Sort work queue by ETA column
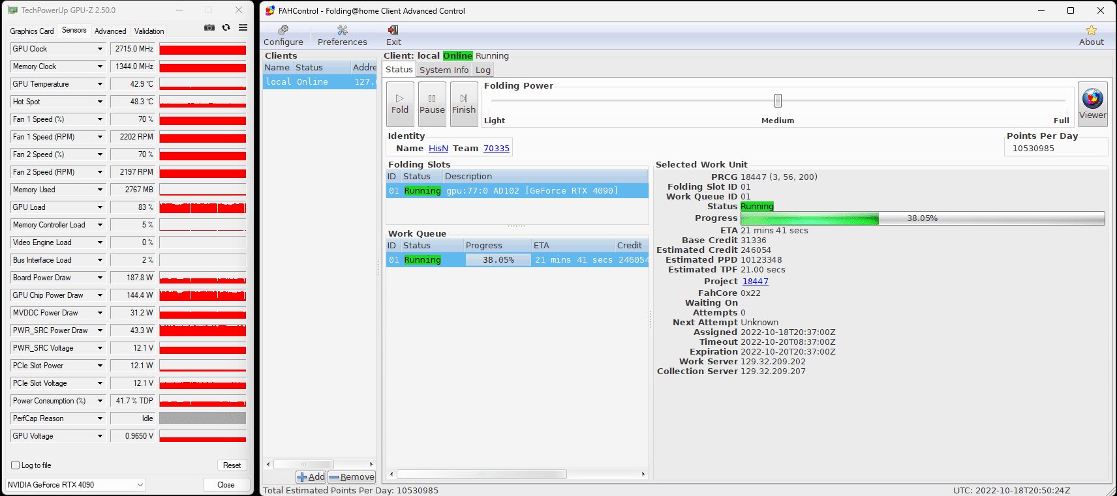The image size is (1117, 496). (x=573, y=246)
